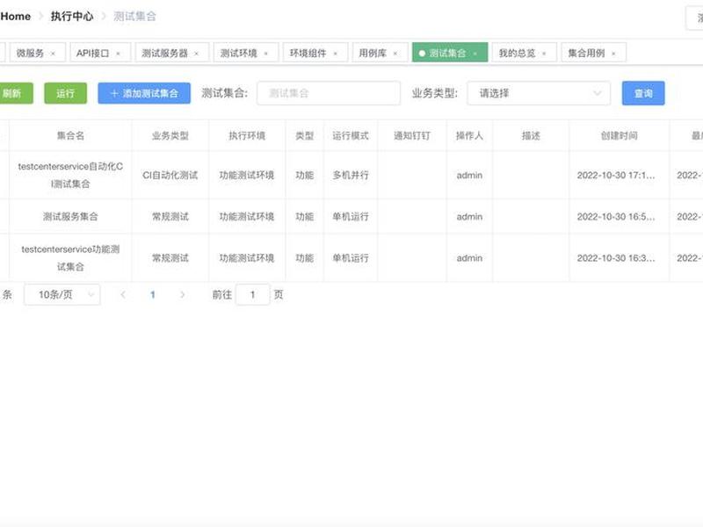Open the 10条/页 page size dropdown
The width and height of the screenshot is (703, 527).
(62, 294)
